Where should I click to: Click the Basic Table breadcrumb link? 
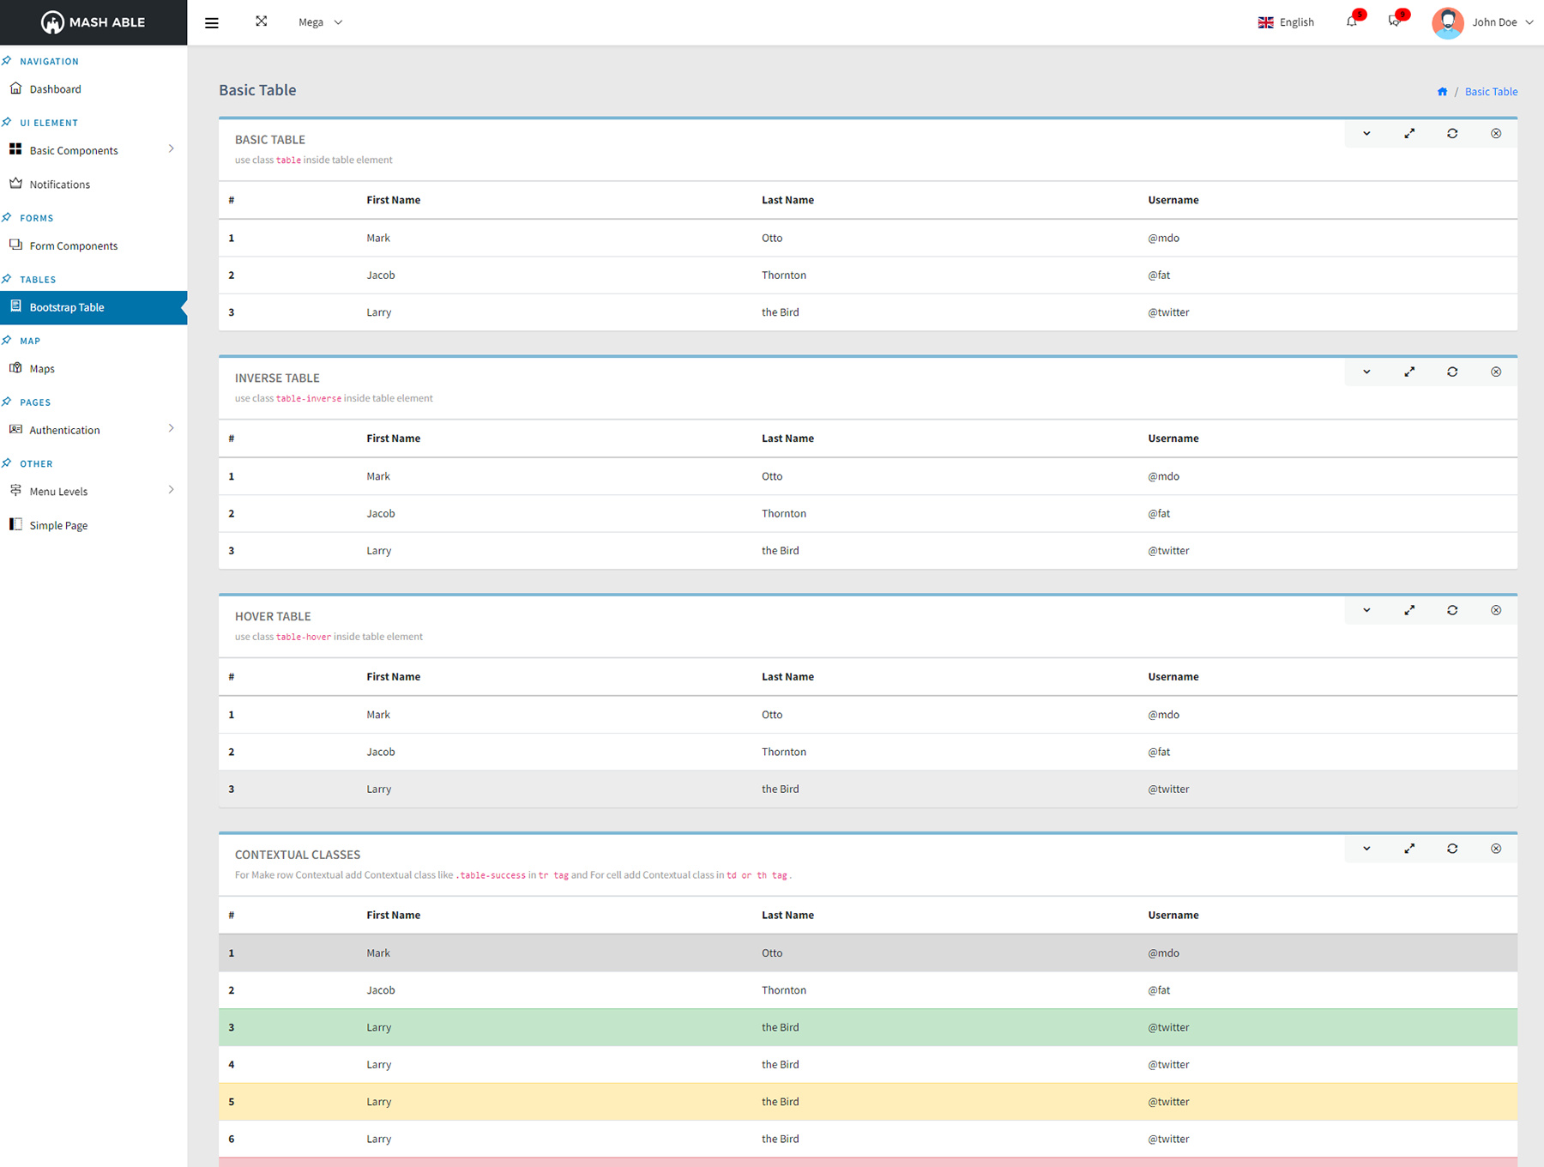pos(1491,92)
